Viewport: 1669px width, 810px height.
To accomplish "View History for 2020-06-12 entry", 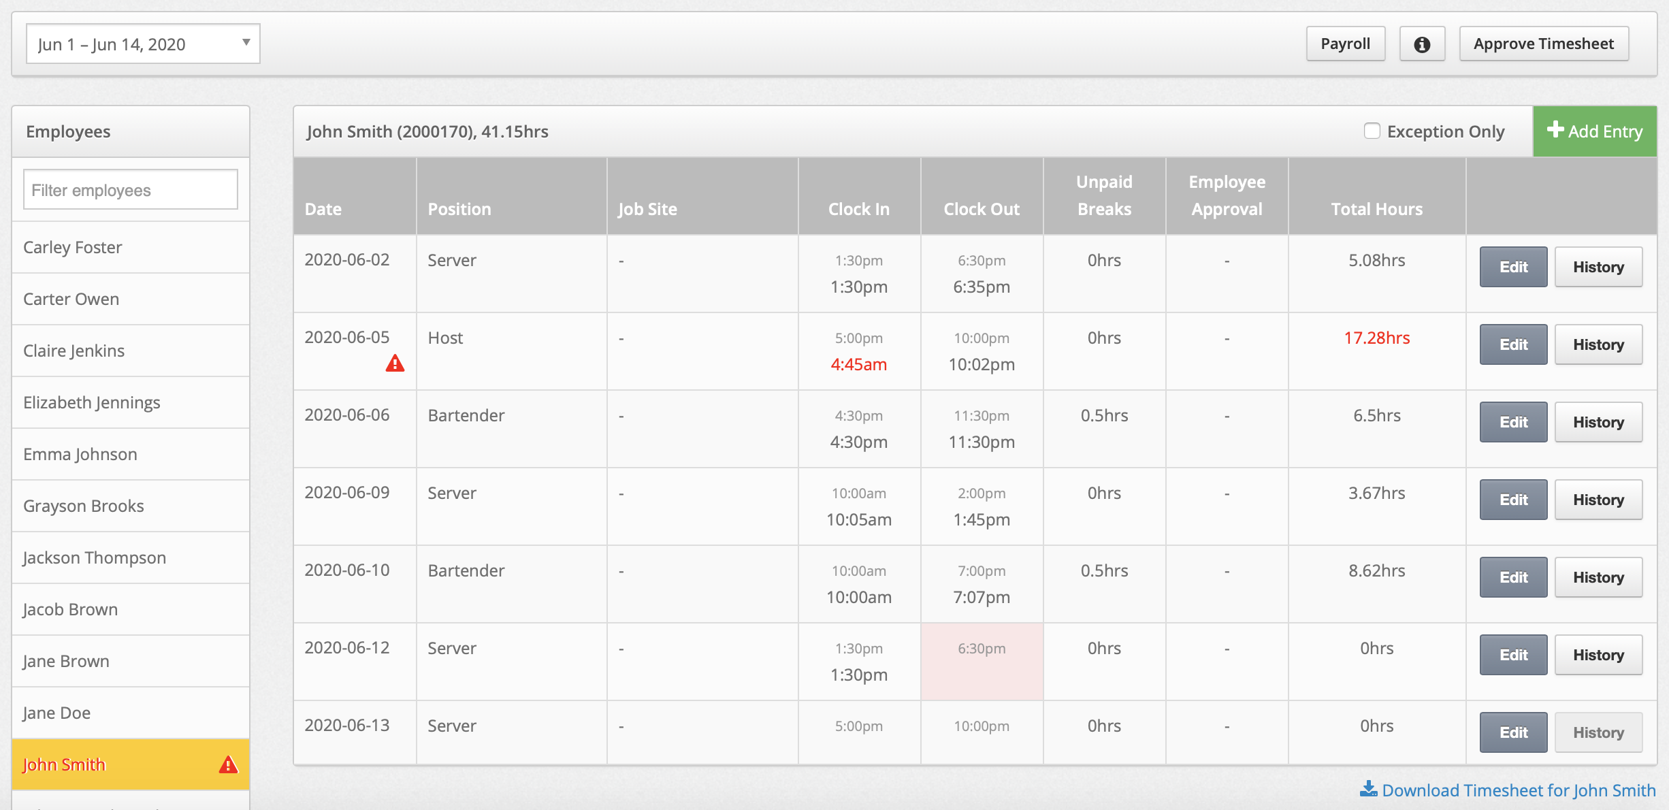I will coord(1598,655).
